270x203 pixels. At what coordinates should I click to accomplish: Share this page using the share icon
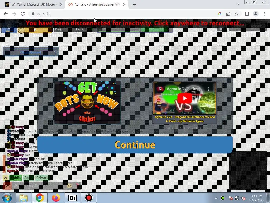pyautogui.click(x=228, y=14)
